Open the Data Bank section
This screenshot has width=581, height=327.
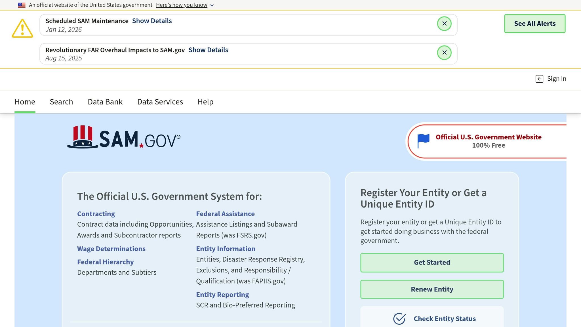(105, 102)
